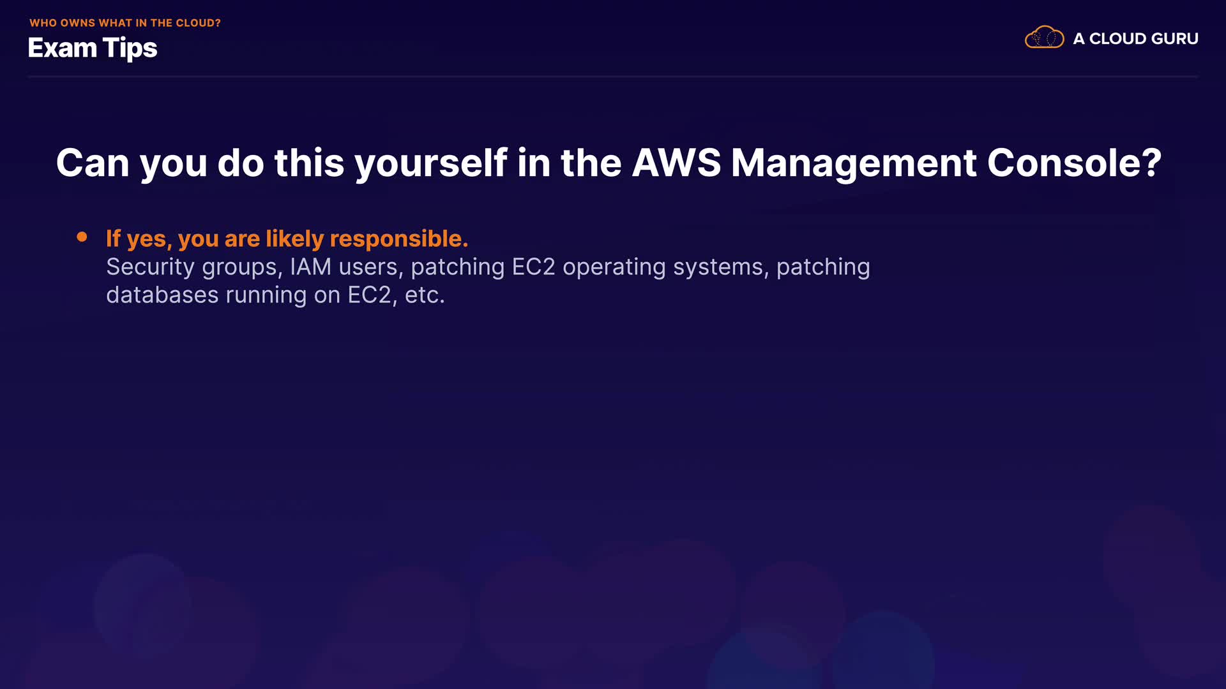Click the "etc." at the end of the list
Viewport: 1226px width, 689px height.
pos(425,295)
